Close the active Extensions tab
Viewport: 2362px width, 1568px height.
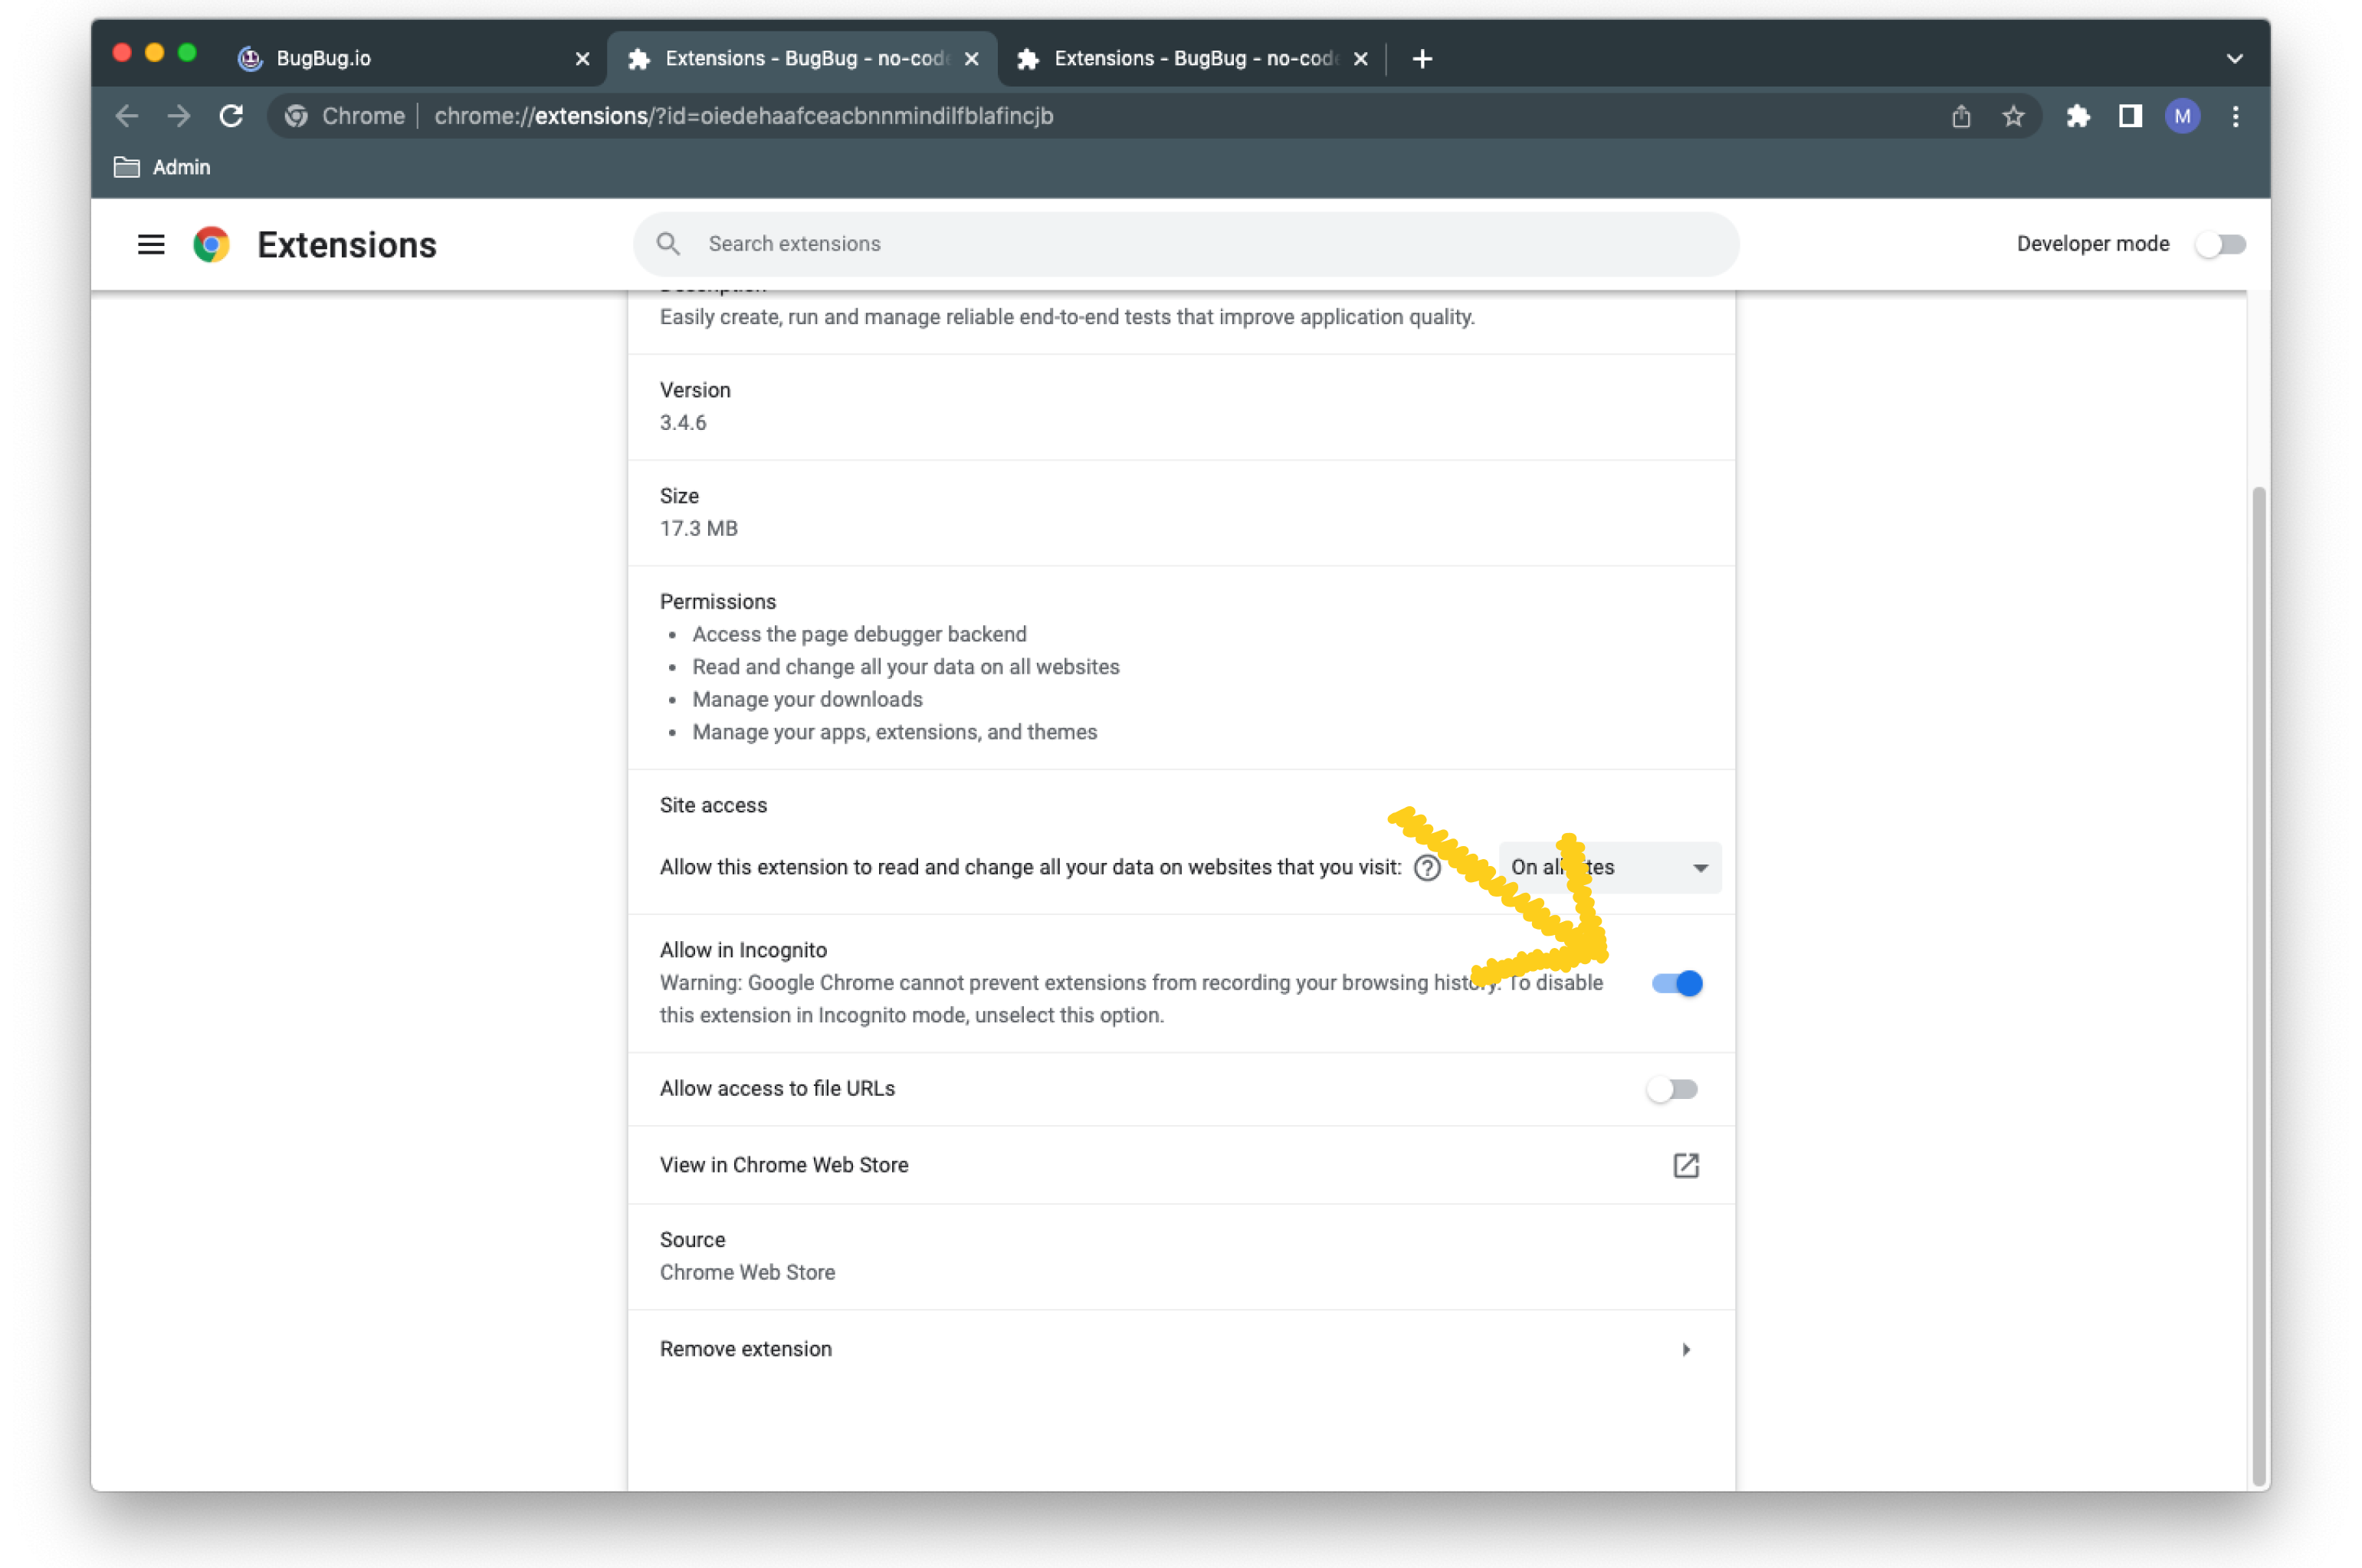click(971, 59)
